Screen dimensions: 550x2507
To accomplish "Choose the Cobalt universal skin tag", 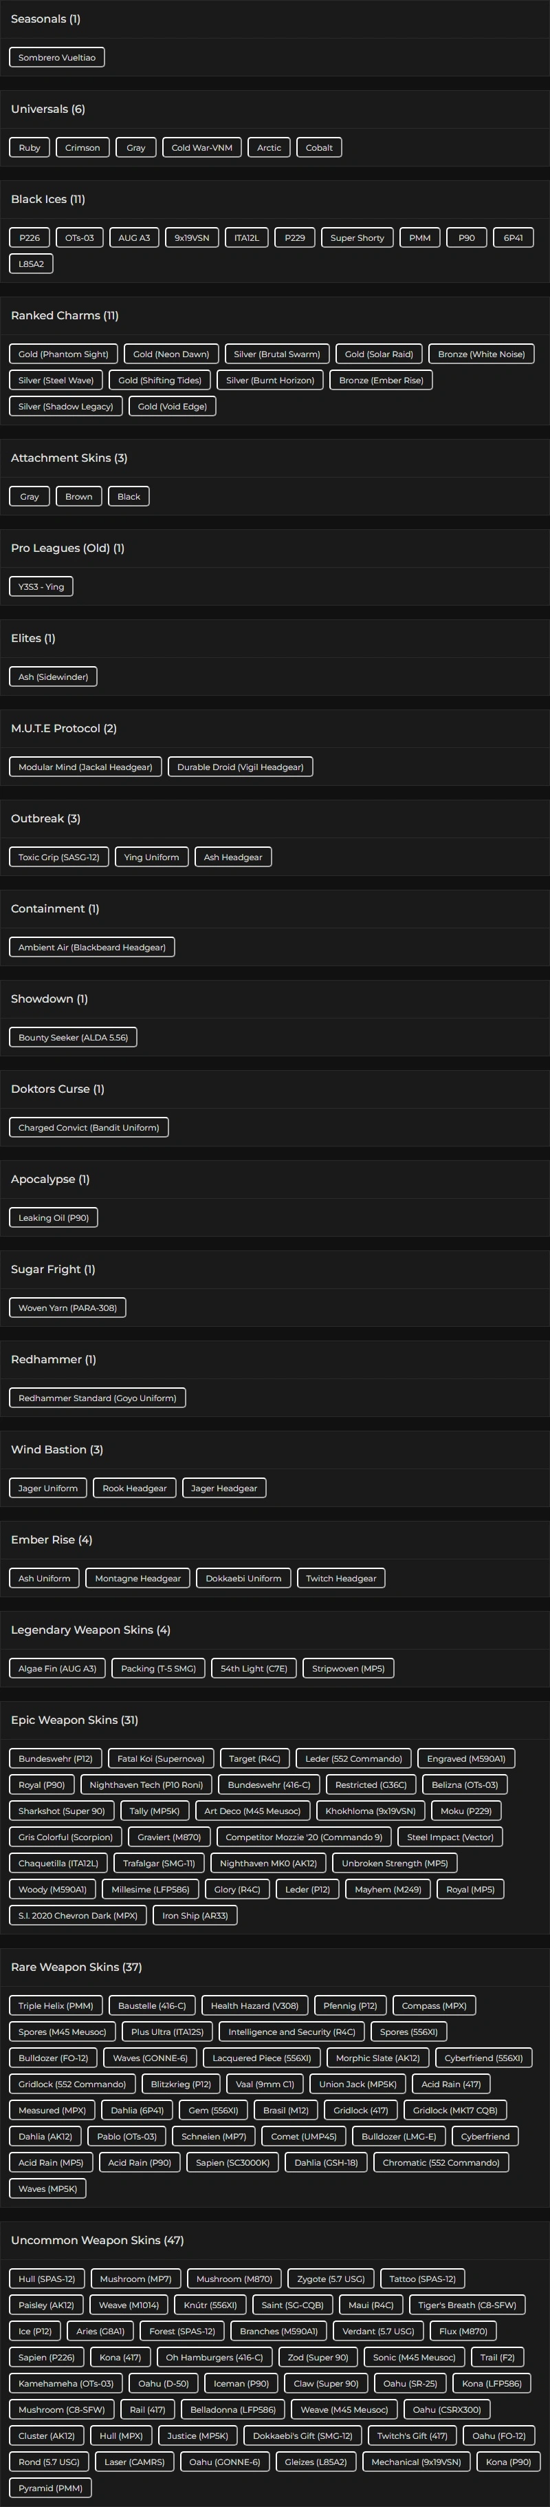I will (319, 148).
